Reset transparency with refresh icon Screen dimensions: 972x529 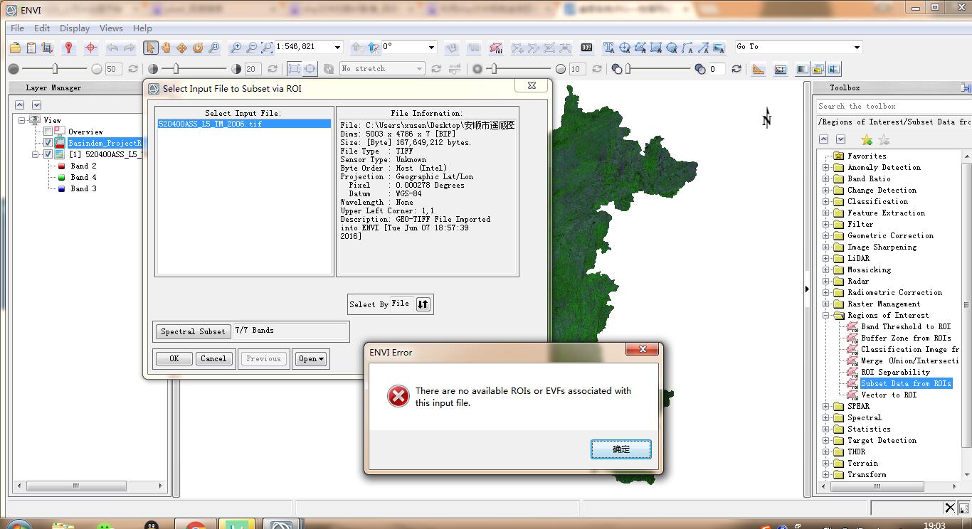[736, 69]
